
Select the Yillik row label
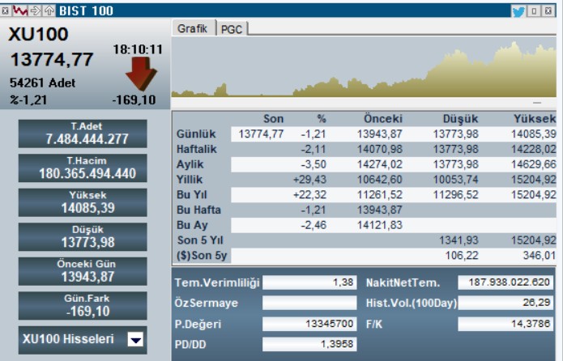(x=190, y=180)
